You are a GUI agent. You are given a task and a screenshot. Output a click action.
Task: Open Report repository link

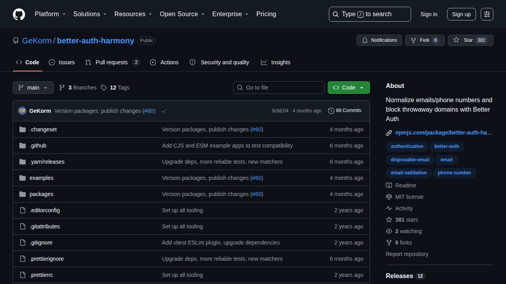407,254
